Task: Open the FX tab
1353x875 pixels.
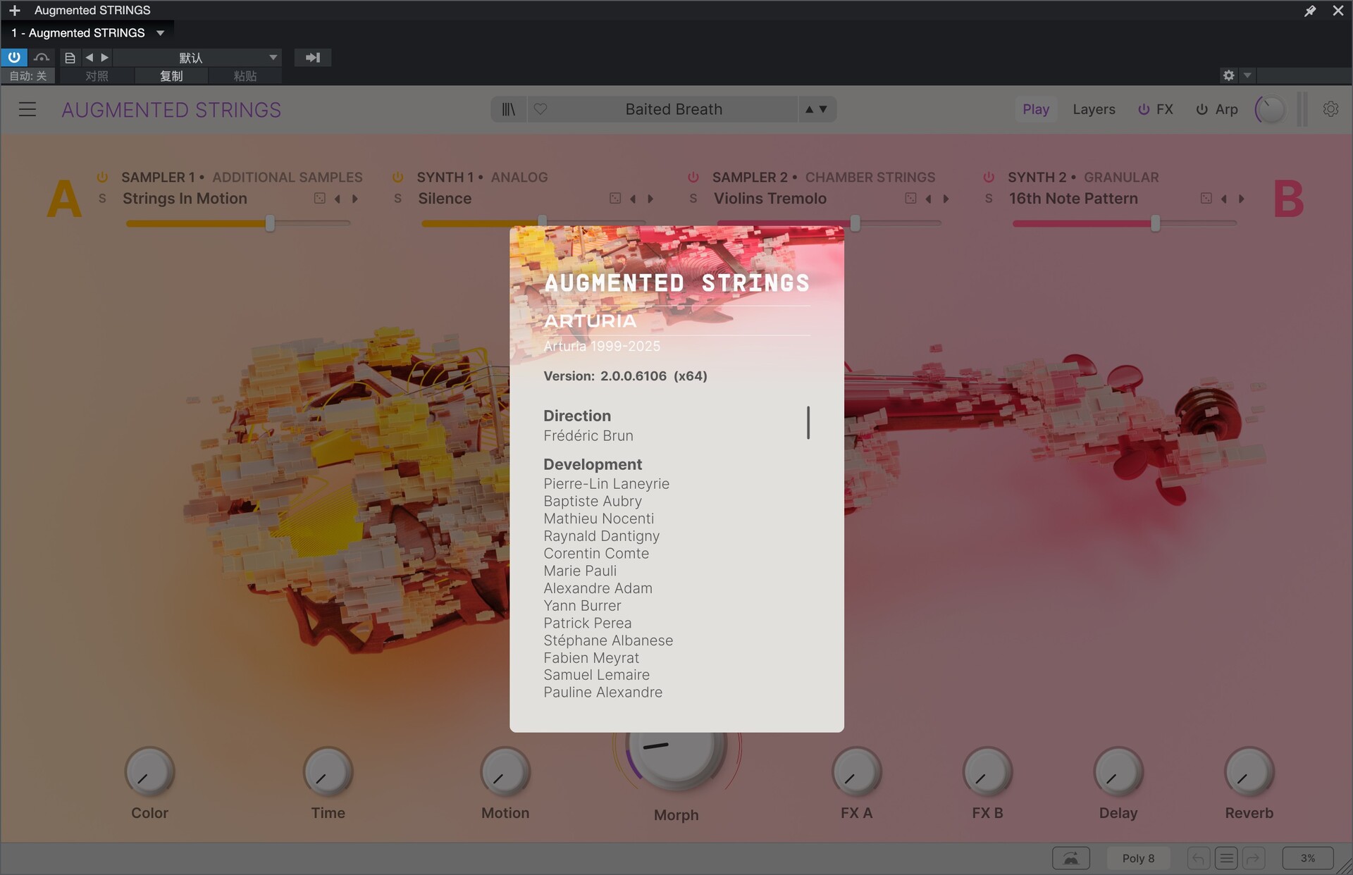Action: click(1164, 109)
